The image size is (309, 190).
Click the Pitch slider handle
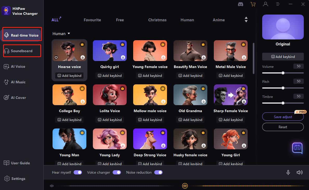pos(283,88)
